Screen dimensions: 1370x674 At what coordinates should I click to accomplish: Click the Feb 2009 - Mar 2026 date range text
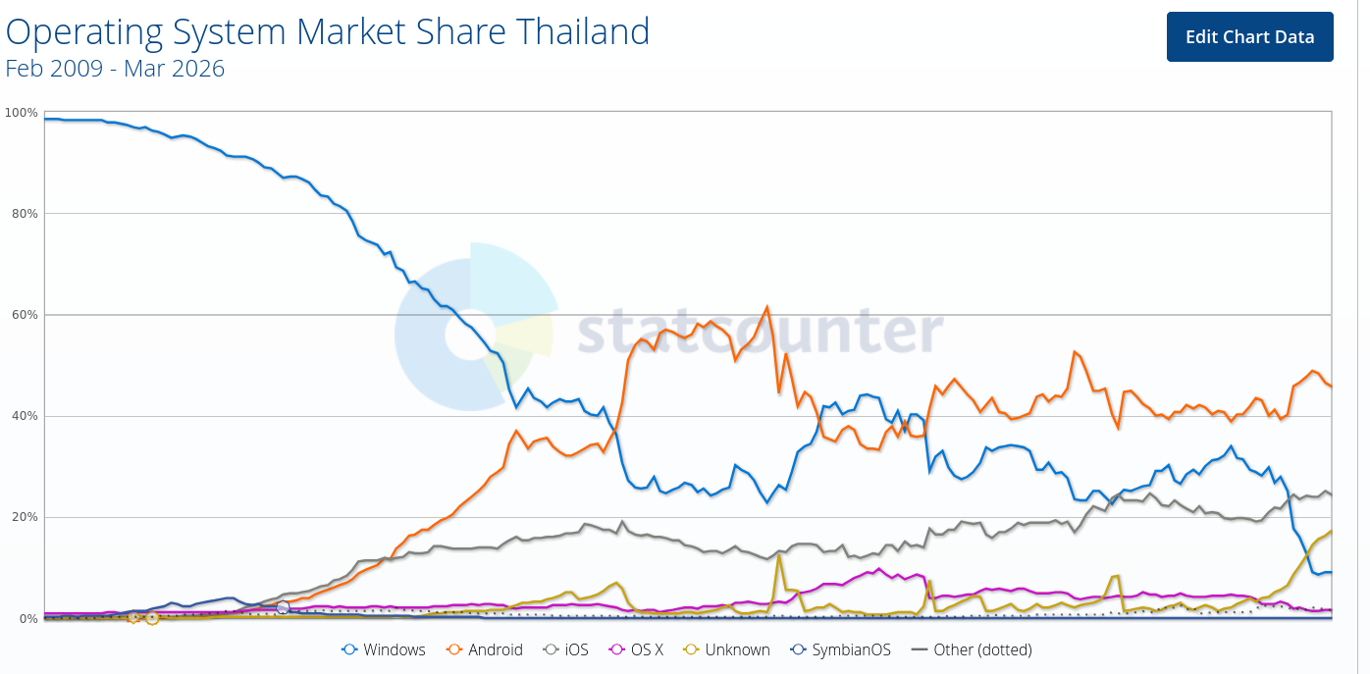(113, 69)
